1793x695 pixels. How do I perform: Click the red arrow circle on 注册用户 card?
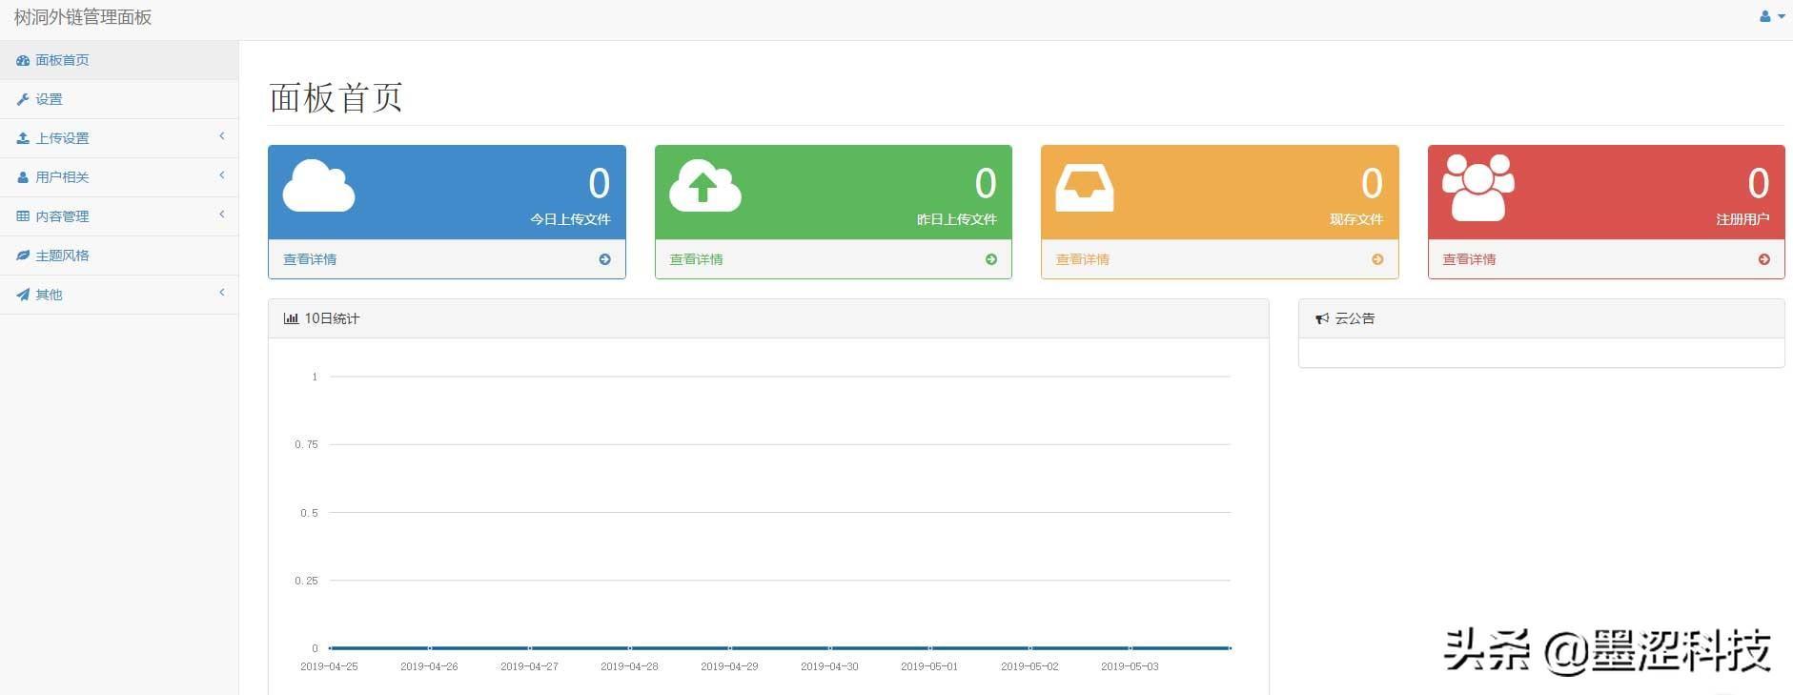coord(1764,259)
